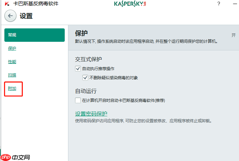Click the 设置 page title
The height and width of the screenshot is (161, 239).
tap(26, 16)
